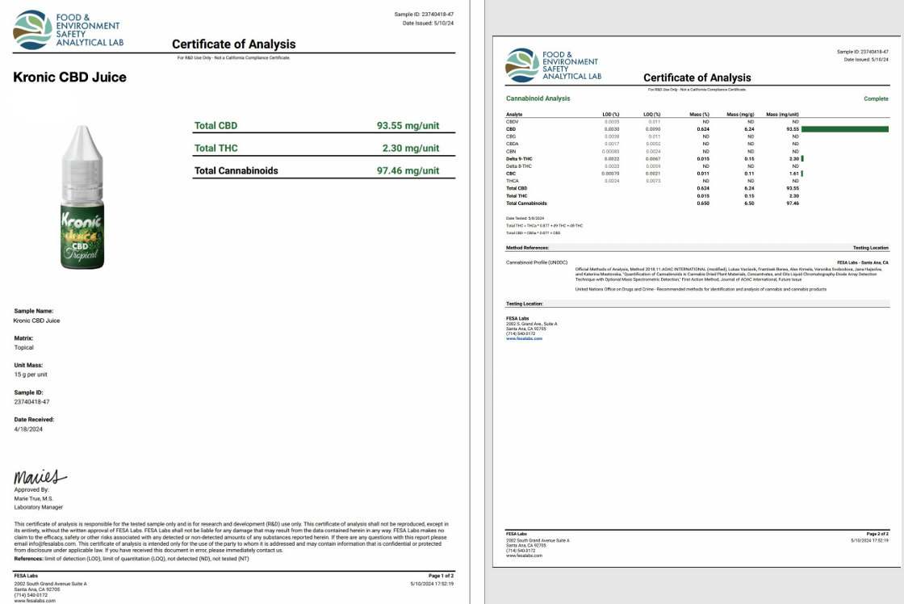Click the green Cannabinoid Analysis heading
Screen dimensions: 904x604
(x=538, y=99)
